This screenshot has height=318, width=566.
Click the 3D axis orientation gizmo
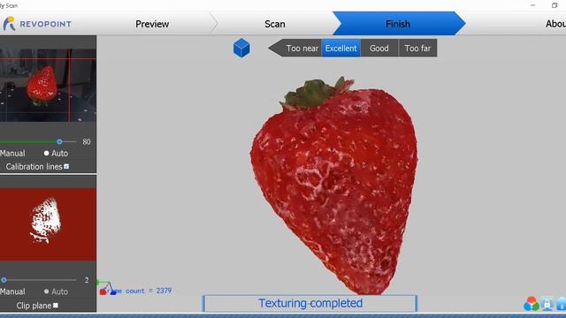coord(107,288)
